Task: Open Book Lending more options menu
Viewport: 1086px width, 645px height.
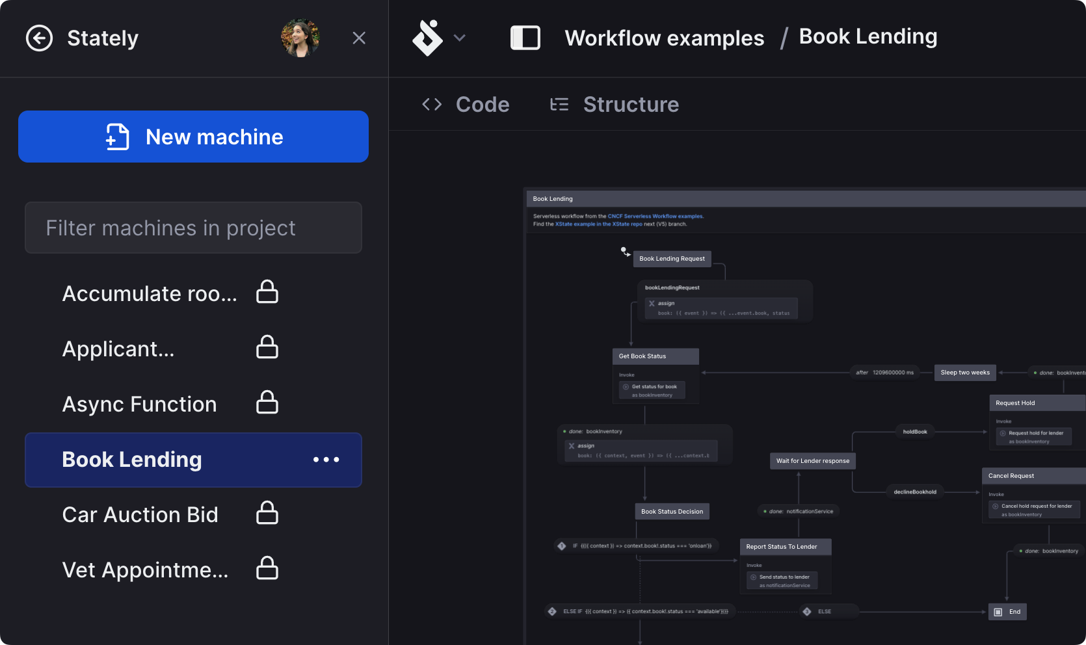Action: tap(326, 460)
